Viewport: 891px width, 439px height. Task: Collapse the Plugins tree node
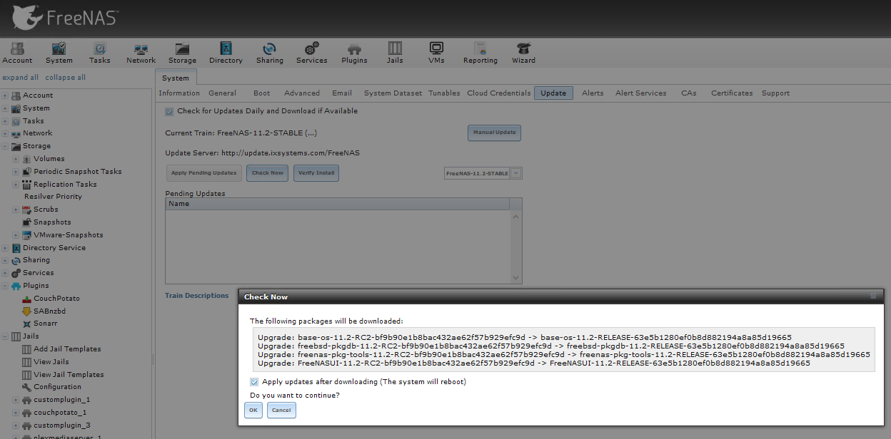point(5,286)
